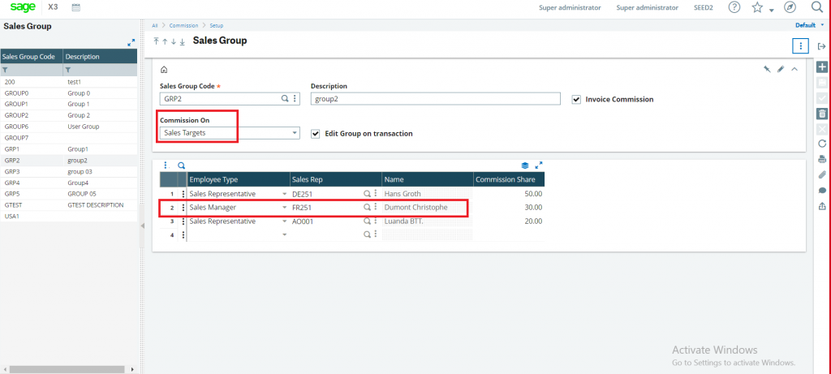Click Commission Share cell 30.00
Viewport: 831px width, 374px height.
point(509,208)
